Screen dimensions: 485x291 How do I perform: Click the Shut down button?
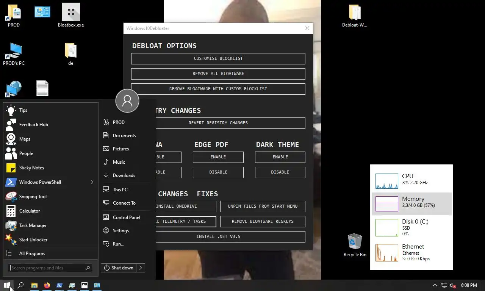[119, 268]
